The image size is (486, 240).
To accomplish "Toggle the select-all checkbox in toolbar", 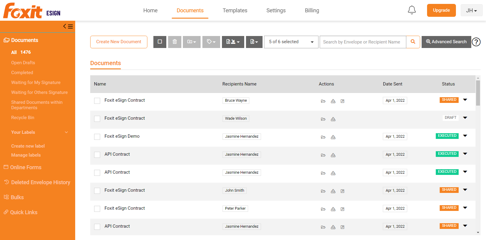I will tap(160, 42).
